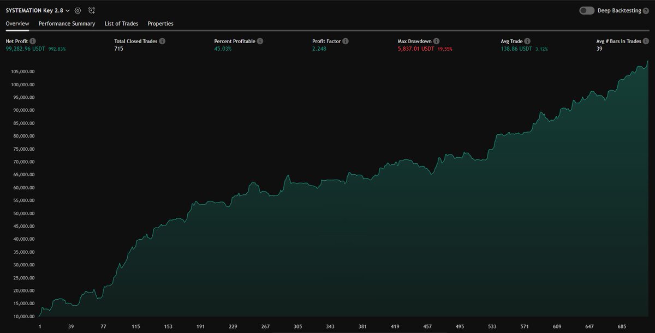
Task: Click the max drawdown value 5,837.01 USDT
Action: pyautogui.click(x=416, y=49)
